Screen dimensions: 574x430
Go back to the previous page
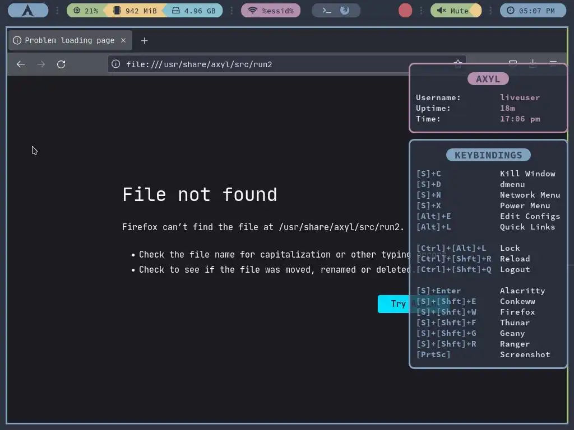[21, 64]
